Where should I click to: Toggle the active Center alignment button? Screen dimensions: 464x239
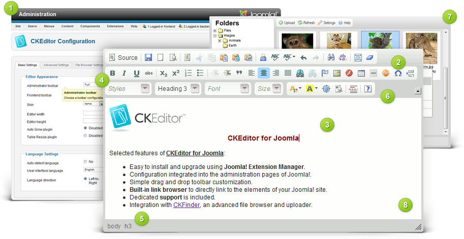pos(263,73)
